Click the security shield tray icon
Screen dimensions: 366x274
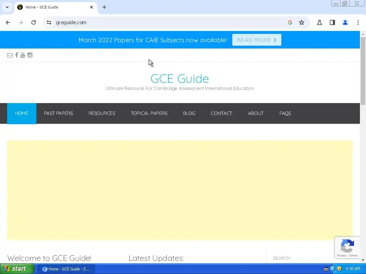point(340,269)
